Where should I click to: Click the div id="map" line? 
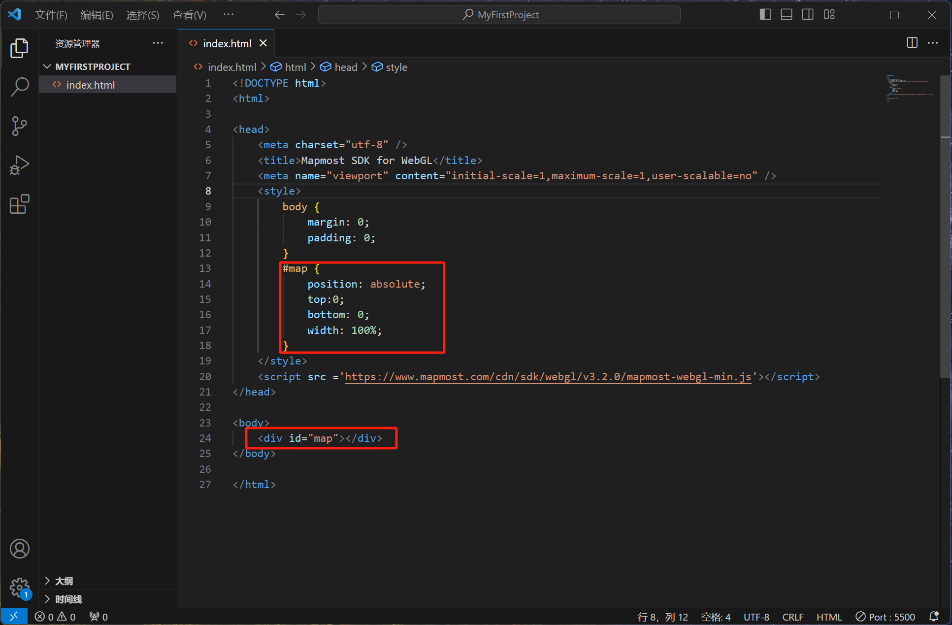(320, 438)
